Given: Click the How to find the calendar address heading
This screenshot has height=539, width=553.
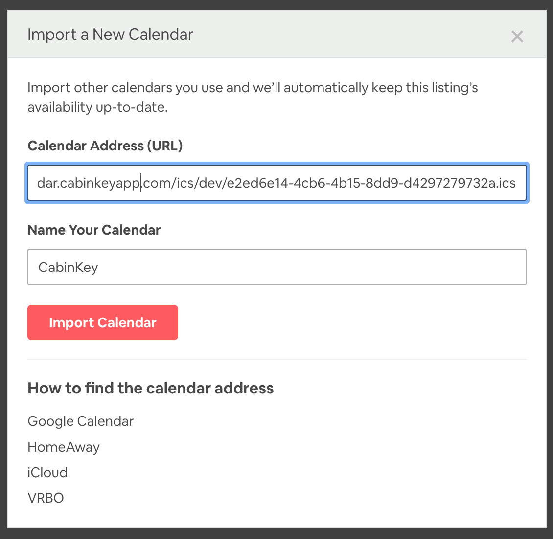Looking at the screenshot, I should pyautogui.click(x=151, y=388).
